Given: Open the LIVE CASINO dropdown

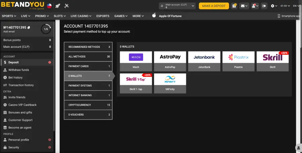Looking at the screenshot, I should [x=81, y=16].
